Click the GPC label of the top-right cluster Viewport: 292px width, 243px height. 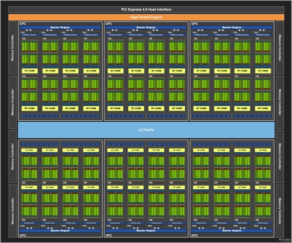[195, 23]
